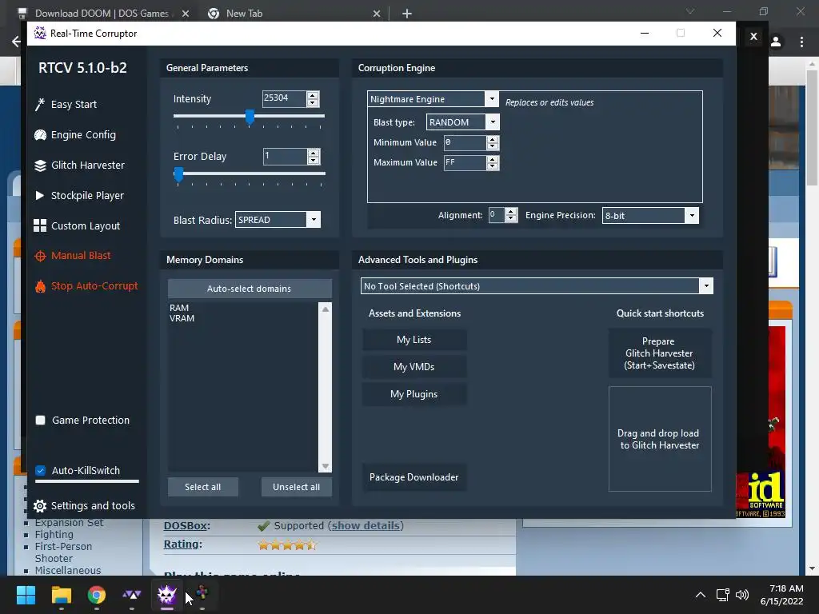Click the Settings and tools gear icon
The height and width of the screenshot is (614, 819).
click(40, 506)
